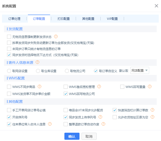The image size is (161, 141).
Task: Pick 取物流公司 radio option
Action: pyautogui.click(x=67, y=71)
